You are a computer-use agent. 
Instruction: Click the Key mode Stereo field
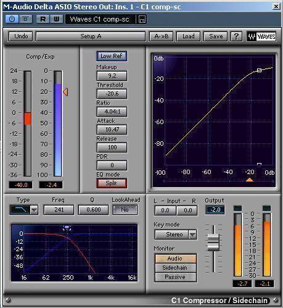click(x=172, y=235)
